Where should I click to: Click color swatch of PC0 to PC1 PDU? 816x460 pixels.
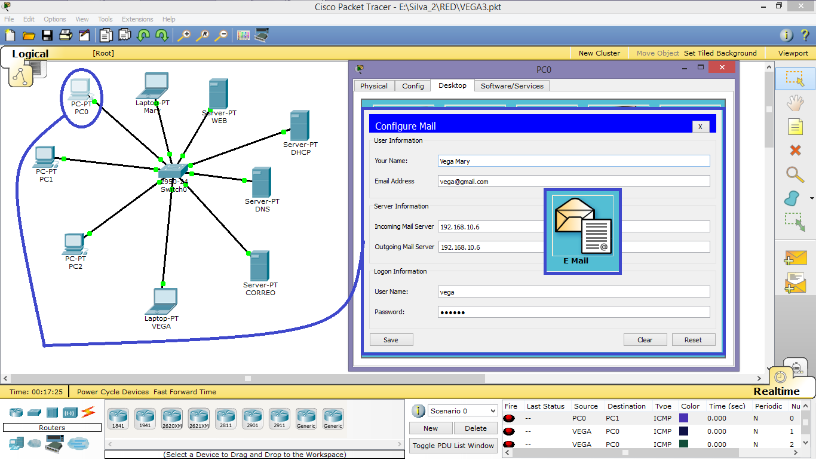[x=684, y=418]
